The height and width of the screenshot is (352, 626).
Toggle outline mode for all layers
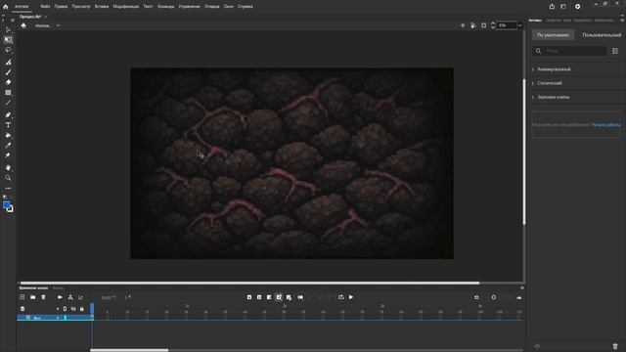[x=66, y=309]
